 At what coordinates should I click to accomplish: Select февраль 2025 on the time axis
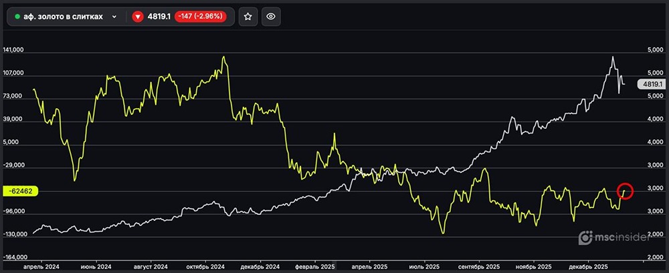315,266
